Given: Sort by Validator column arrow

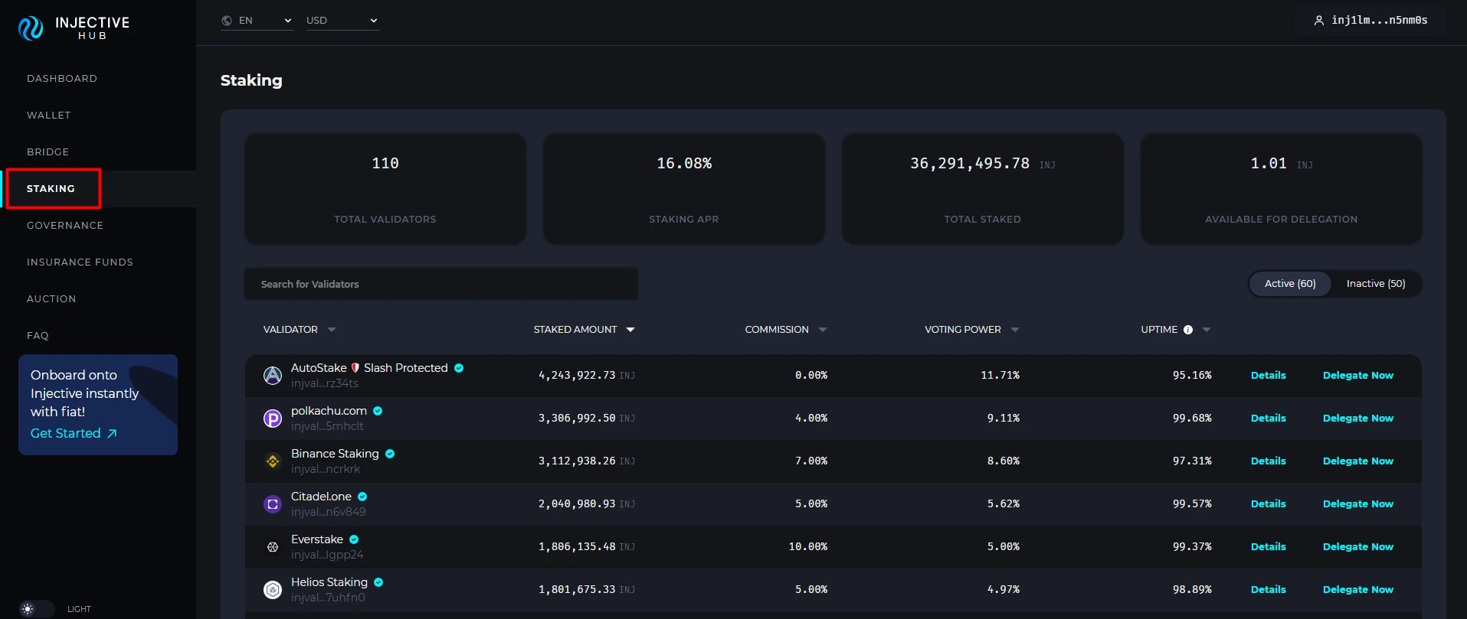Looking at the screenshot, I should coord(332,330).
